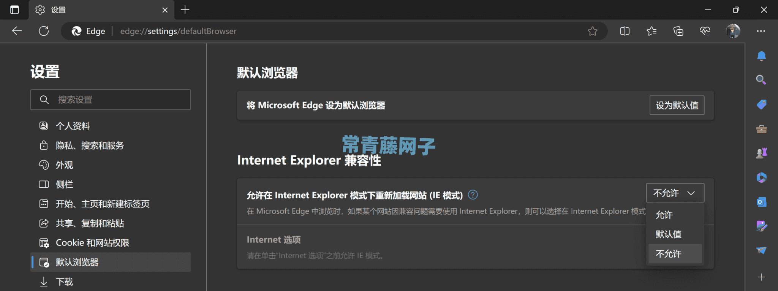Click the 默认浏览器 heading
778x291 pixels.
pyautogui.click(x=267, y=73)
